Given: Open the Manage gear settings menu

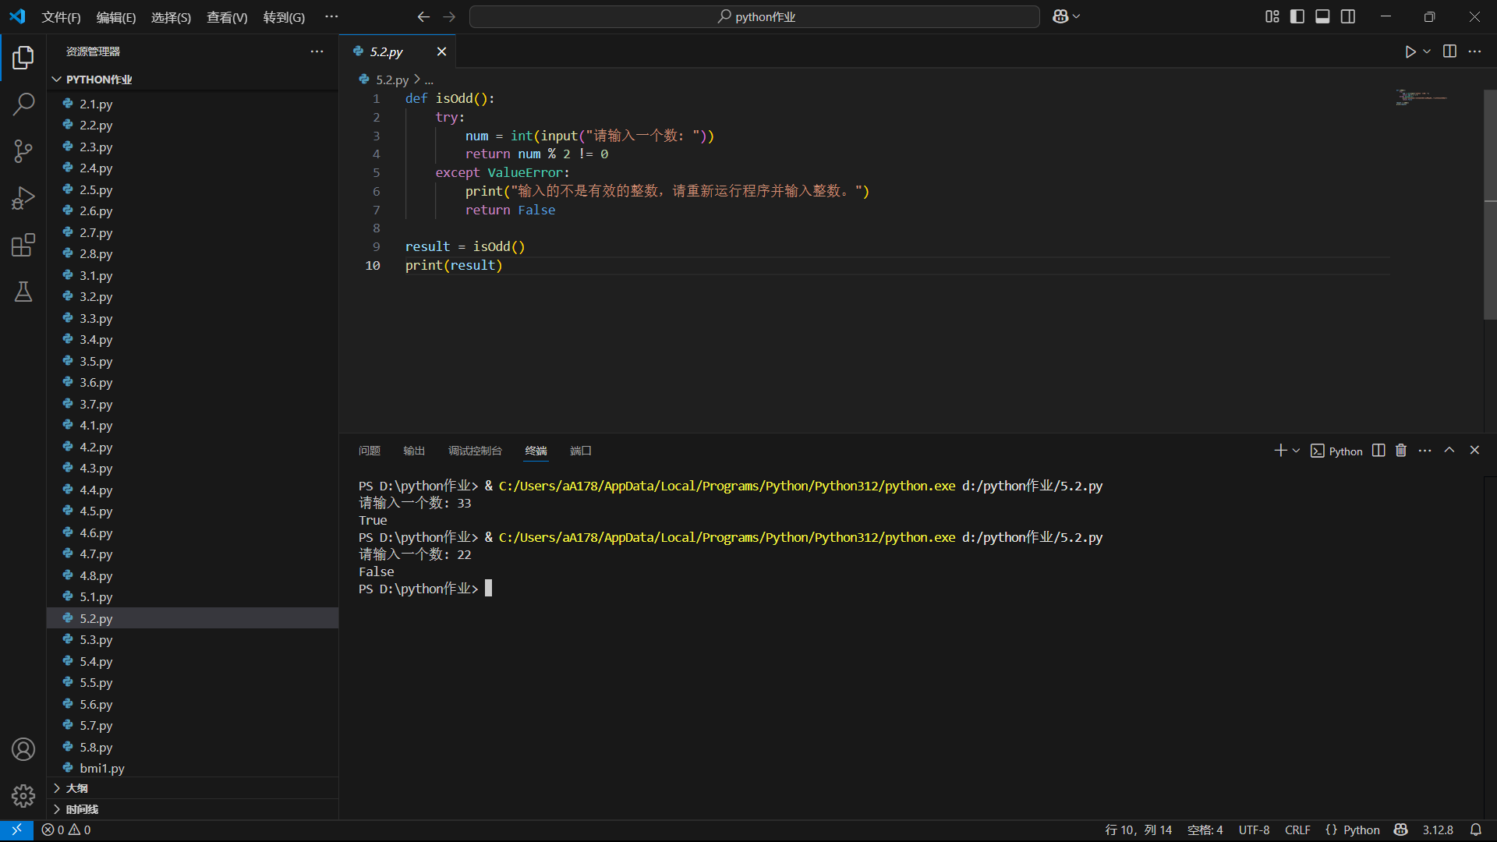Looking at the screenshot, I should pyautogui.click(x=23, y=795).
